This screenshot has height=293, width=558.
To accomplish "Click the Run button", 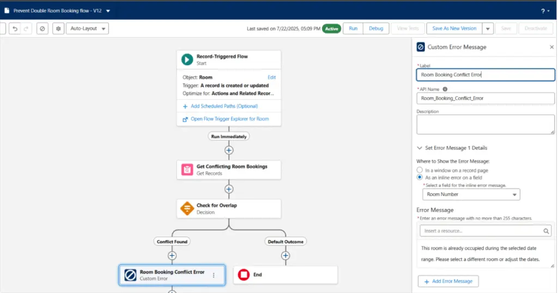I will (x=353, y=28).
